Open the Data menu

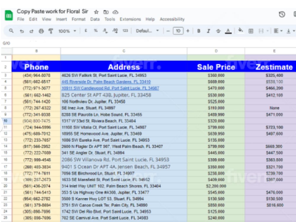(x=95, y=19)
